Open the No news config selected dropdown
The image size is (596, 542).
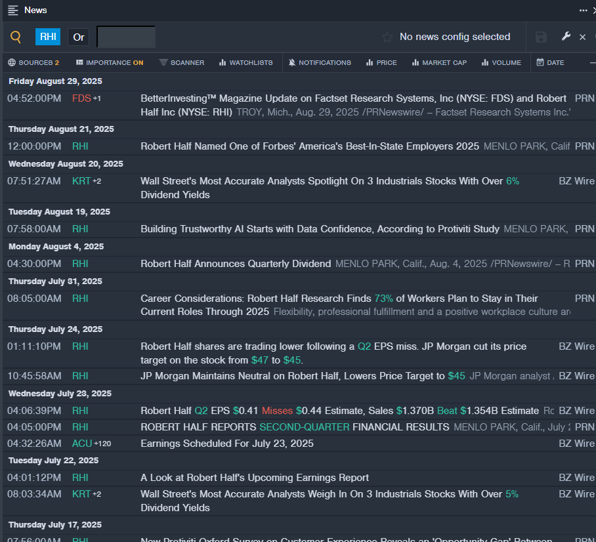click(455, 37)
